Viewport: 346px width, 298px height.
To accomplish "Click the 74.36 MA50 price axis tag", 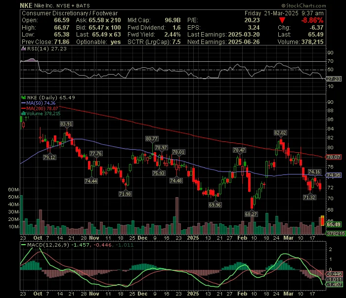I will point(334,175).
